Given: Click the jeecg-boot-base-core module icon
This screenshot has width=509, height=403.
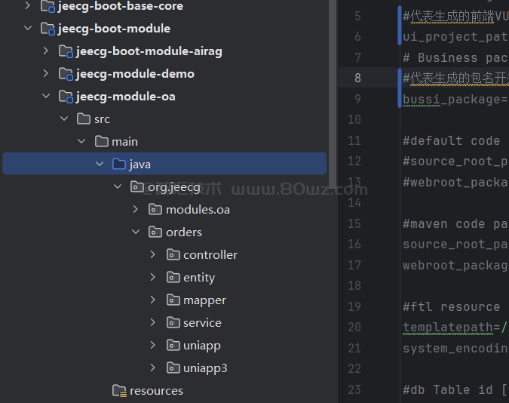Looking at the screenshot, I should [x=48, y=6].
